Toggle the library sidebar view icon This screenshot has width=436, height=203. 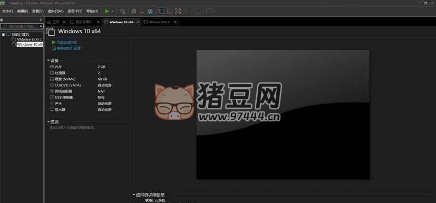[161, 12]
